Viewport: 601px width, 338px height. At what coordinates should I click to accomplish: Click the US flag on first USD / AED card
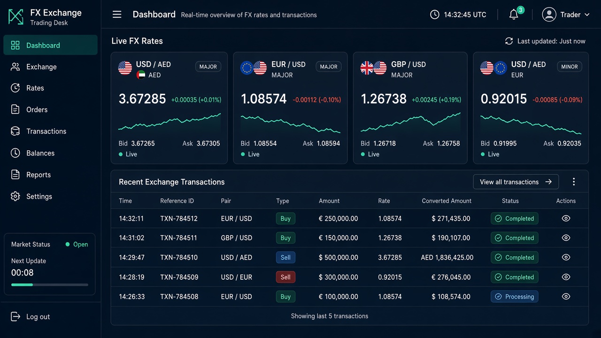(x=125, y=68)
